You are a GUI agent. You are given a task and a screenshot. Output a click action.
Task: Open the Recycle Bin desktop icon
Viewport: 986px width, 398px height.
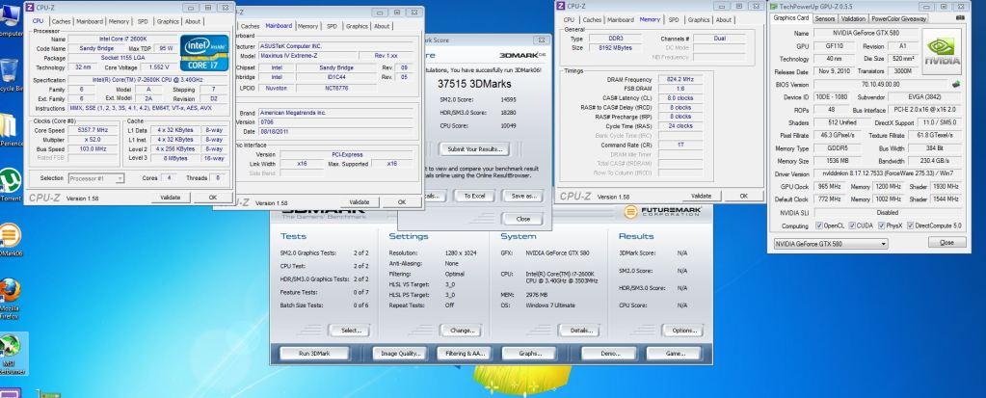[x=9, y=75]
